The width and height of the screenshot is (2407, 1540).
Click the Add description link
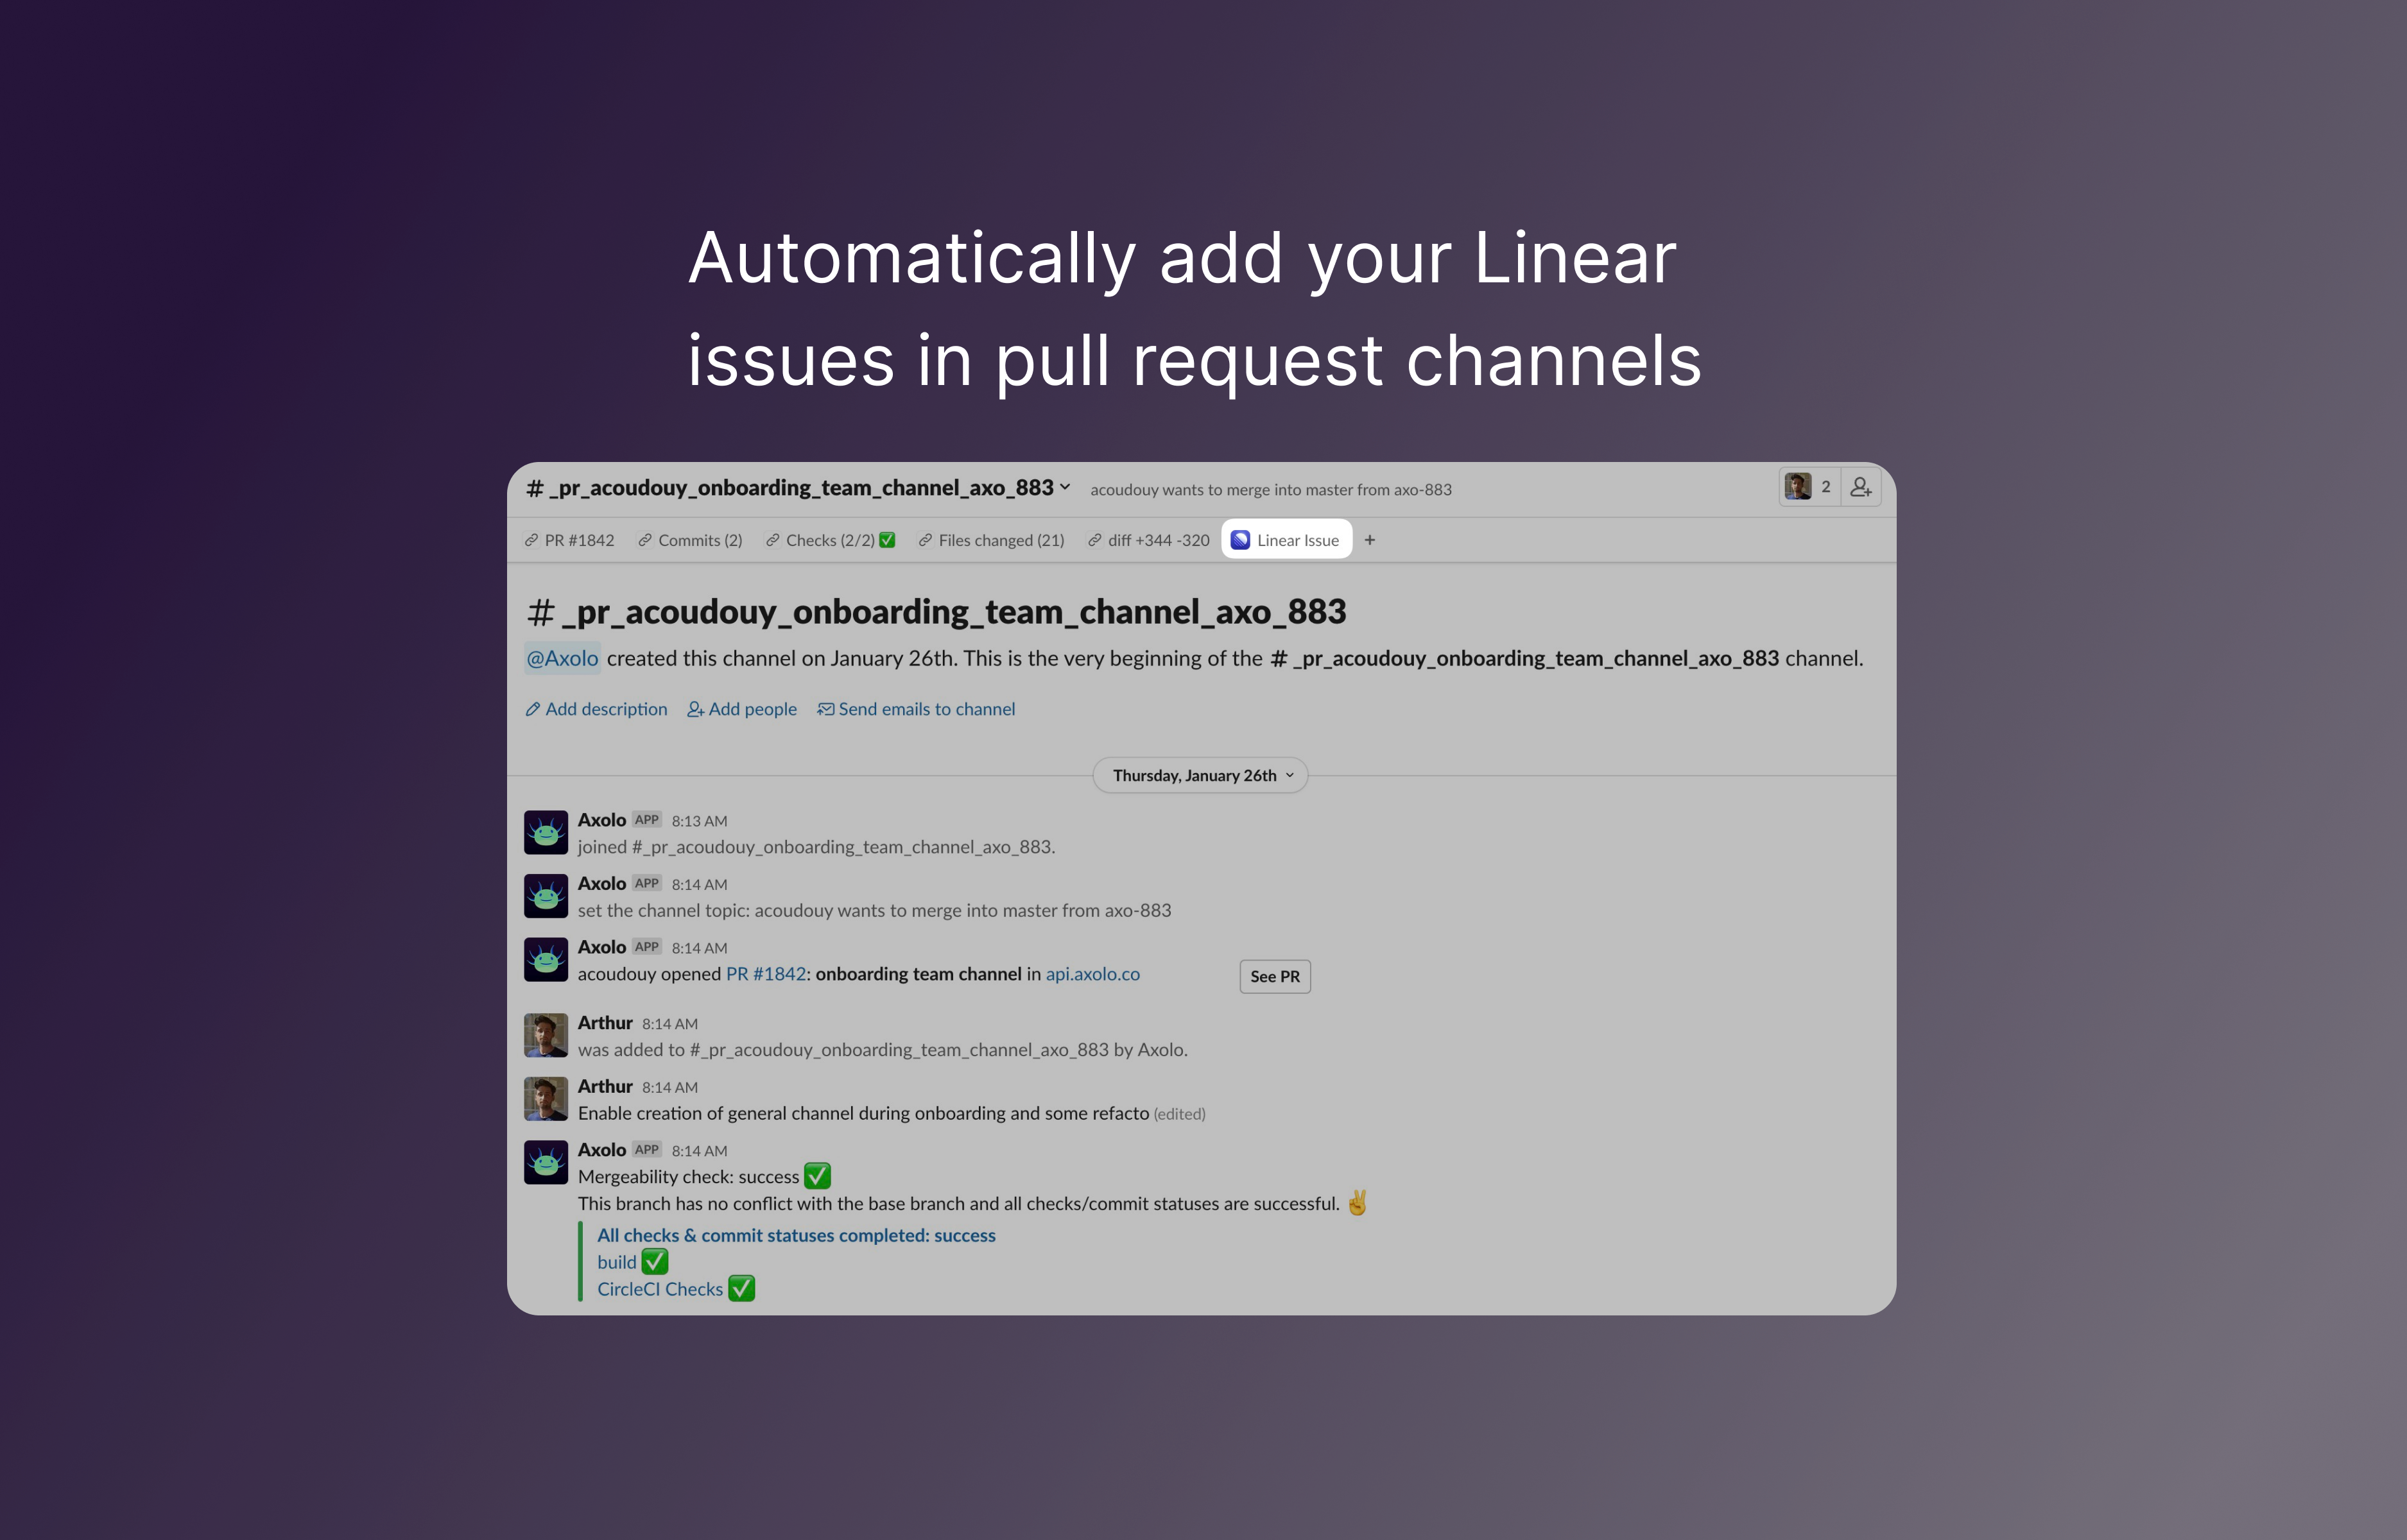(595, 708)
